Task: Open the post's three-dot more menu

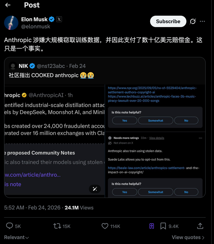Action: pyautogui.click(x=202, y=21)
